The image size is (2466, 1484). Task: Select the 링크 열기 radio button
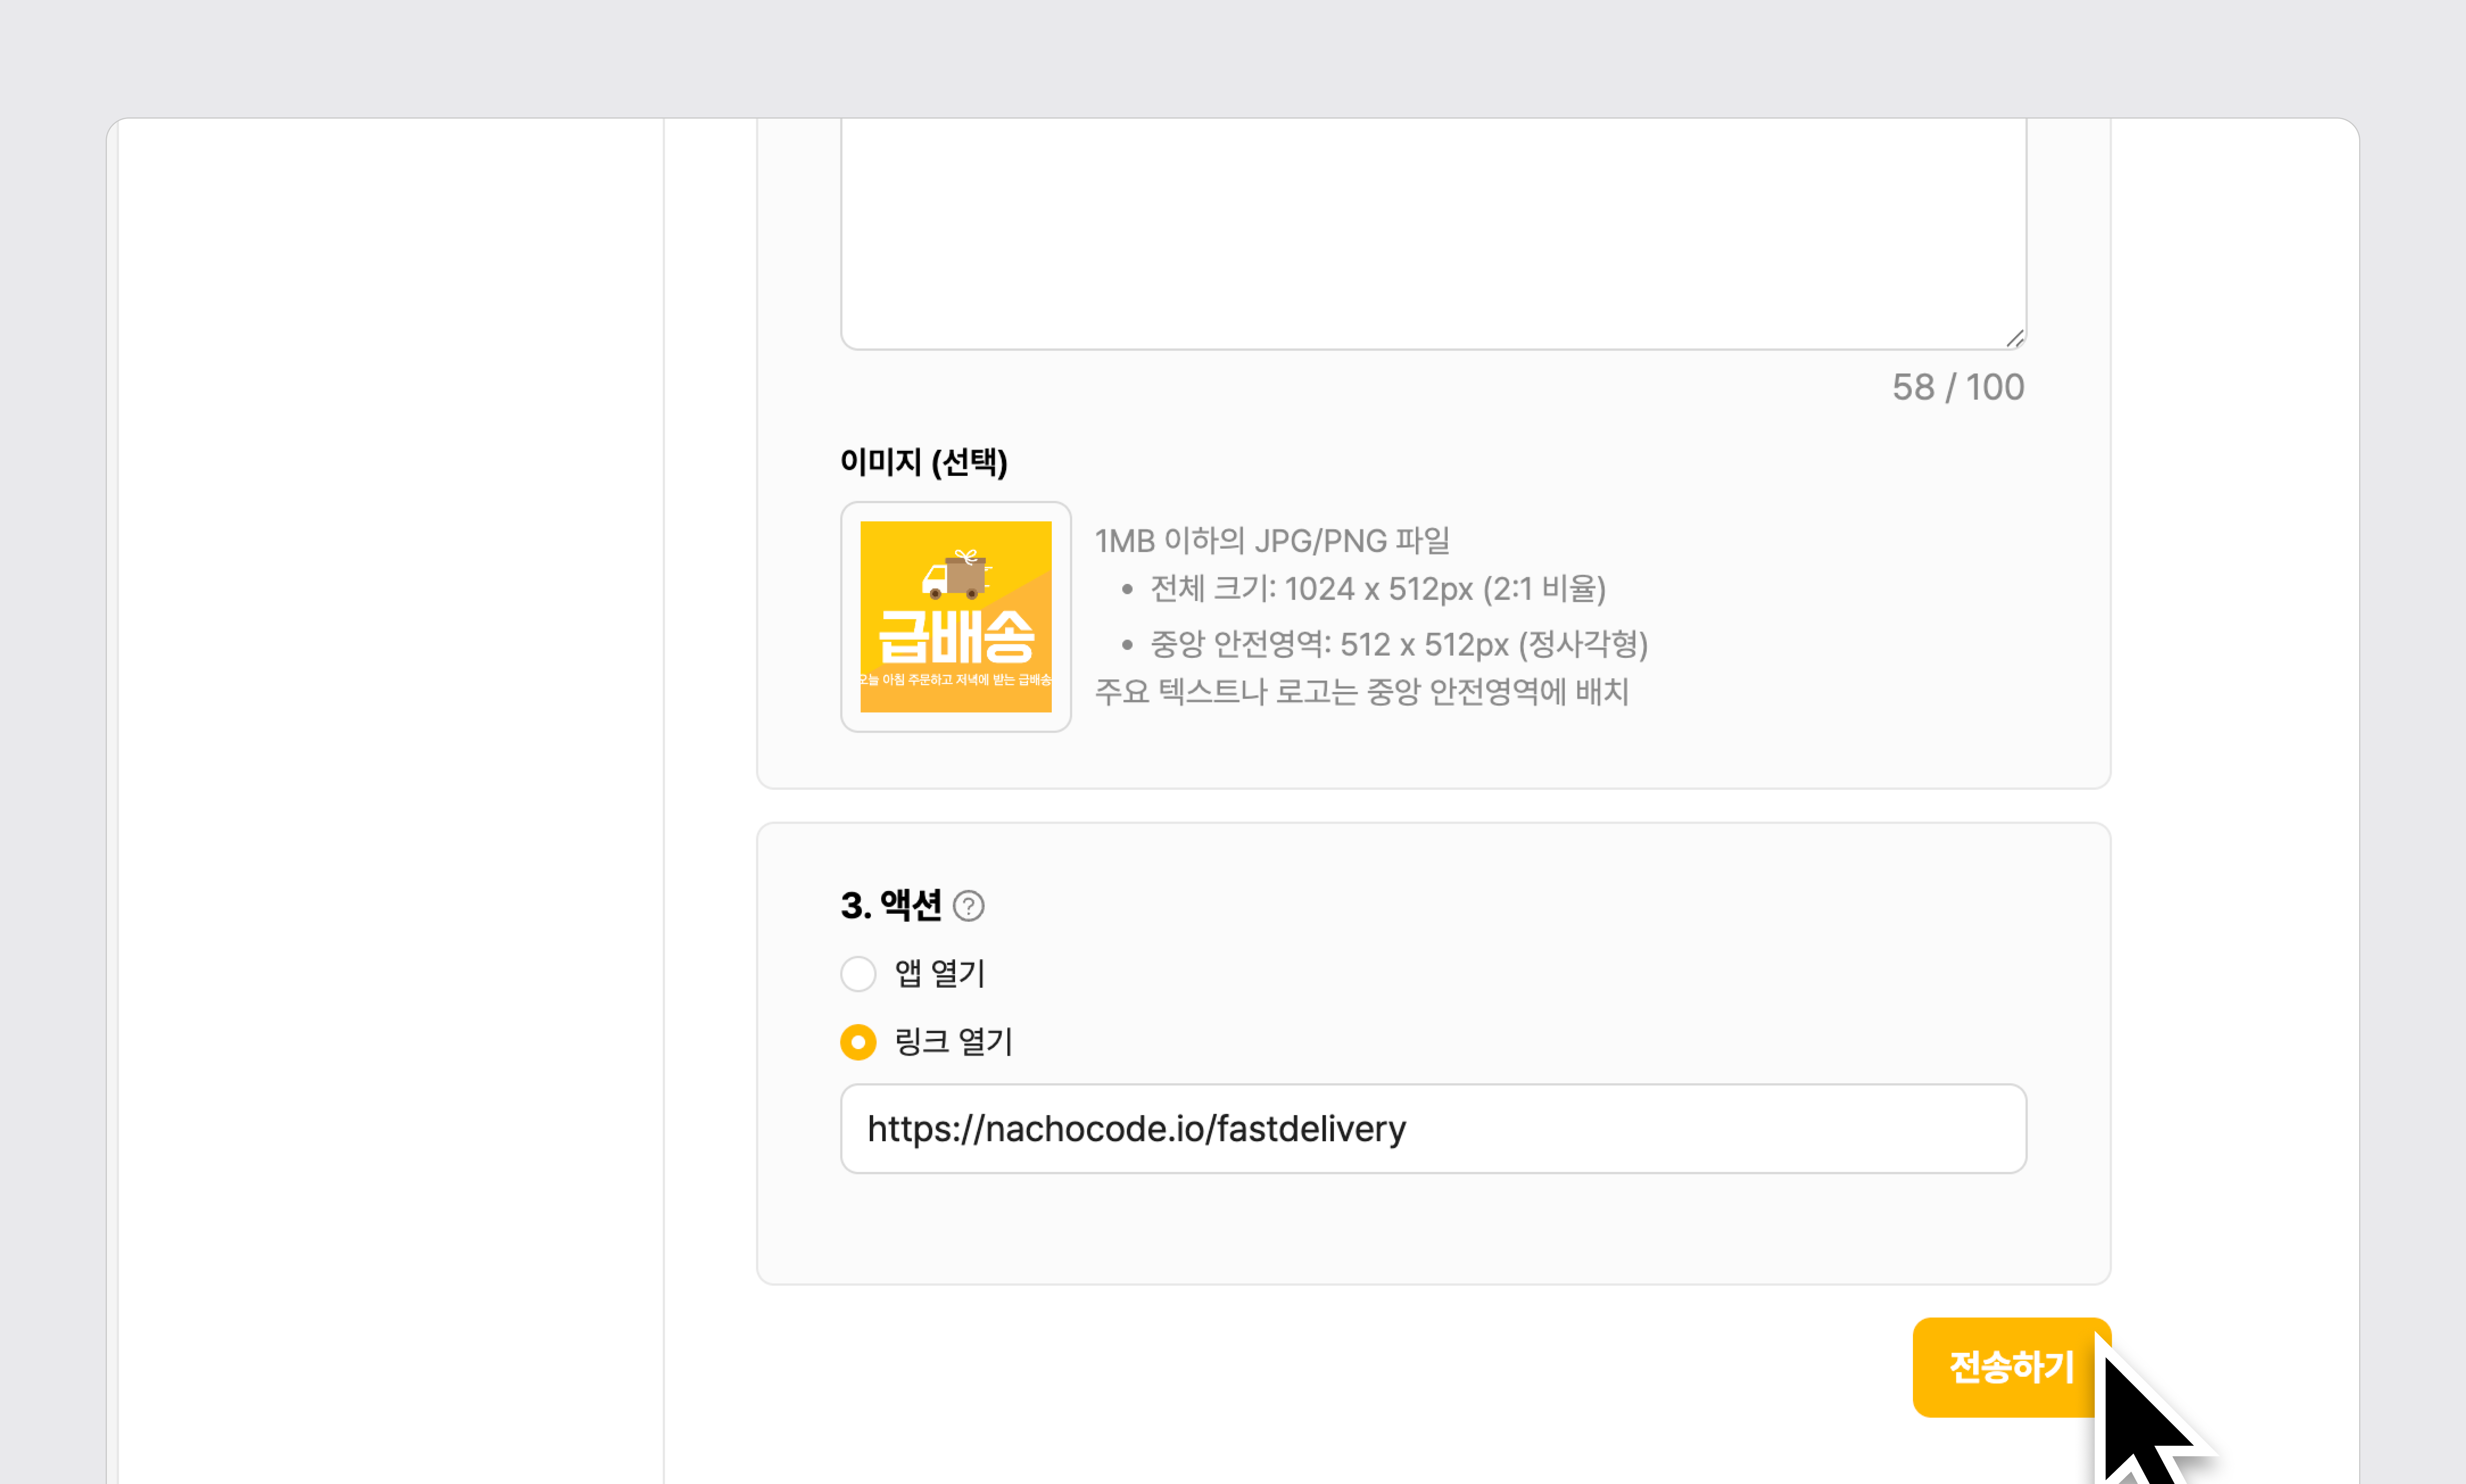tap(858, 1042)
